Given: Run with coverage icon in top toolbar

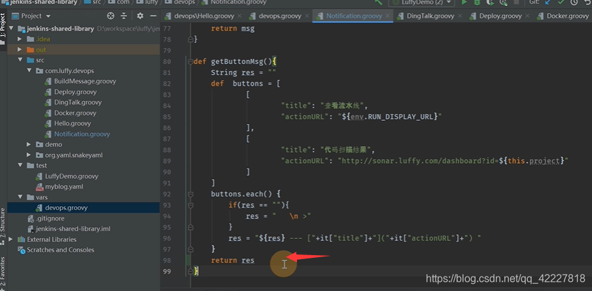Looking at the screenshot, I should [x=490, y=2].
